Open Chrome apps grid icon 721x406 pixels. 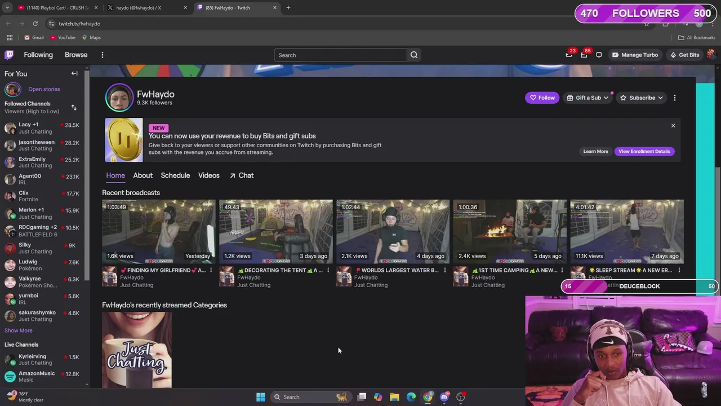click(x=10, y=37)
